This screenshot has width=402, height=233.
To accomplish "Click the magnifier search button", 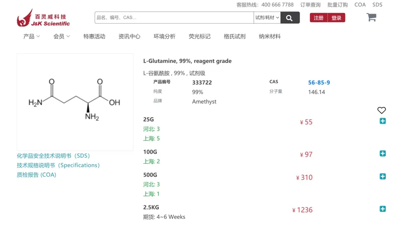I will tap(290, 18).
